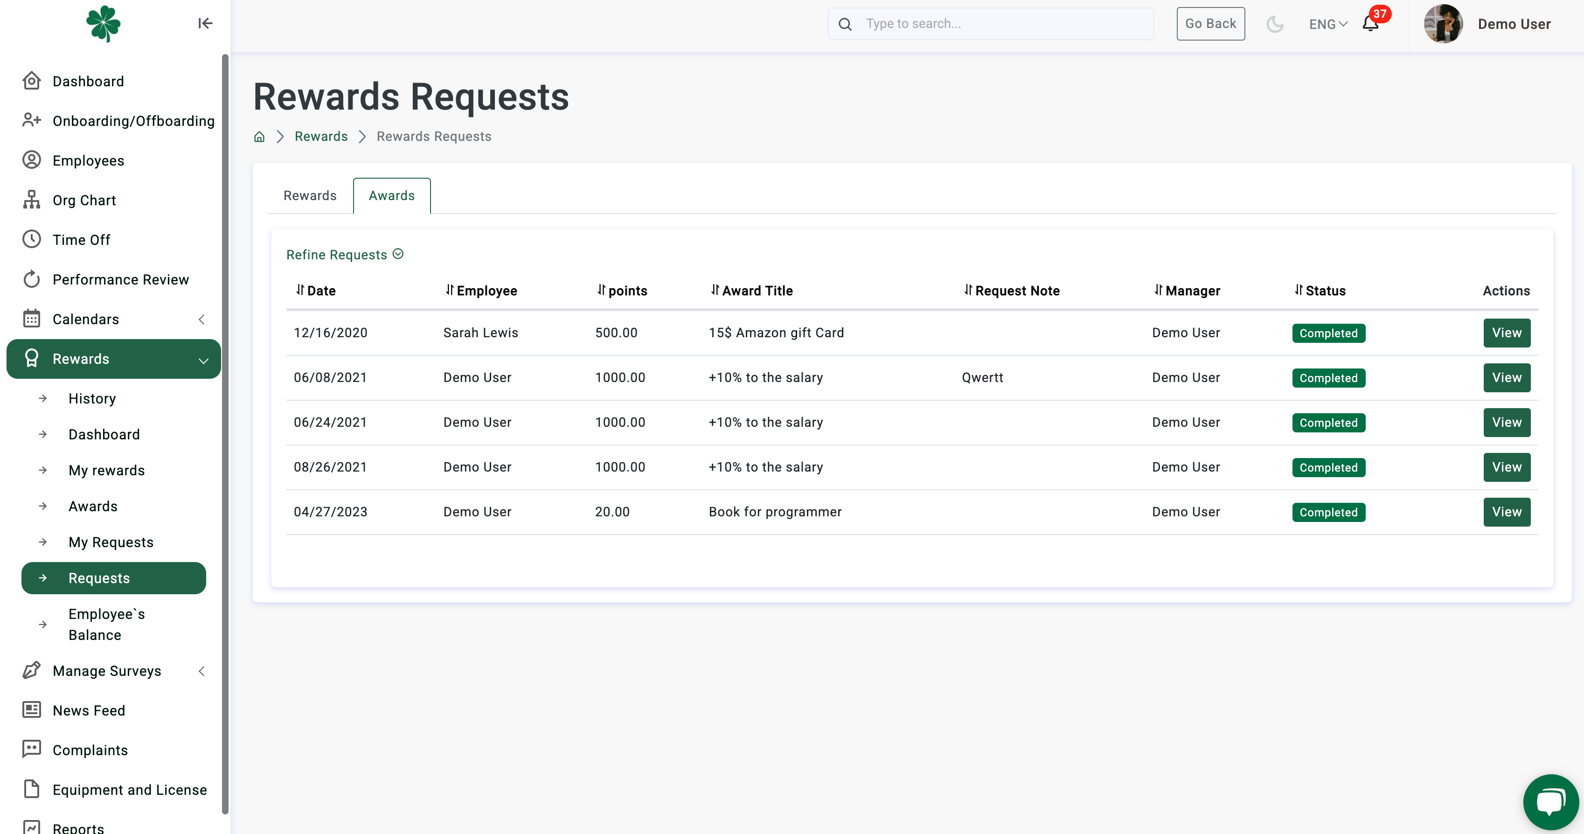Collapse the sidebar with the arrow icon
The image size is (1584, 834).
205,23
